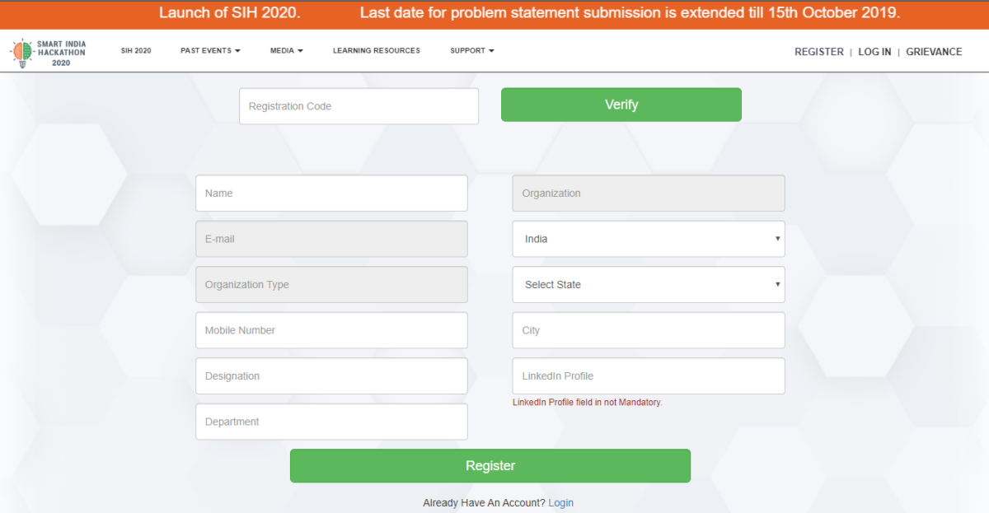Screen dimensions: 989x513
Task: Go to SIH 2020 page
Action: coord(136,51)
